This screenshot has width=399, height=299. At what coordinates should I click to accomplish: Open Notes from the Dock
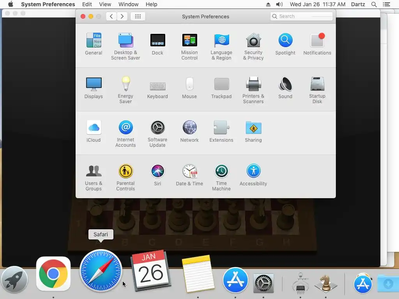point(198,274)
